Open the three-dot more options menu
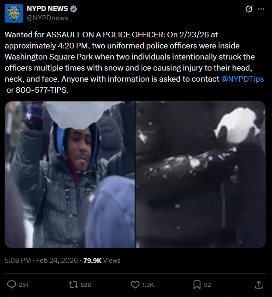272x297 pixels. (261, 9)
